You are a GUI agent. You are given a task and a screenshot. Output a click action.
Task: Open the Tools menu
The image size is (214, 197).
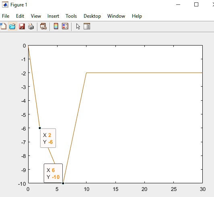(x=71, y=16)
